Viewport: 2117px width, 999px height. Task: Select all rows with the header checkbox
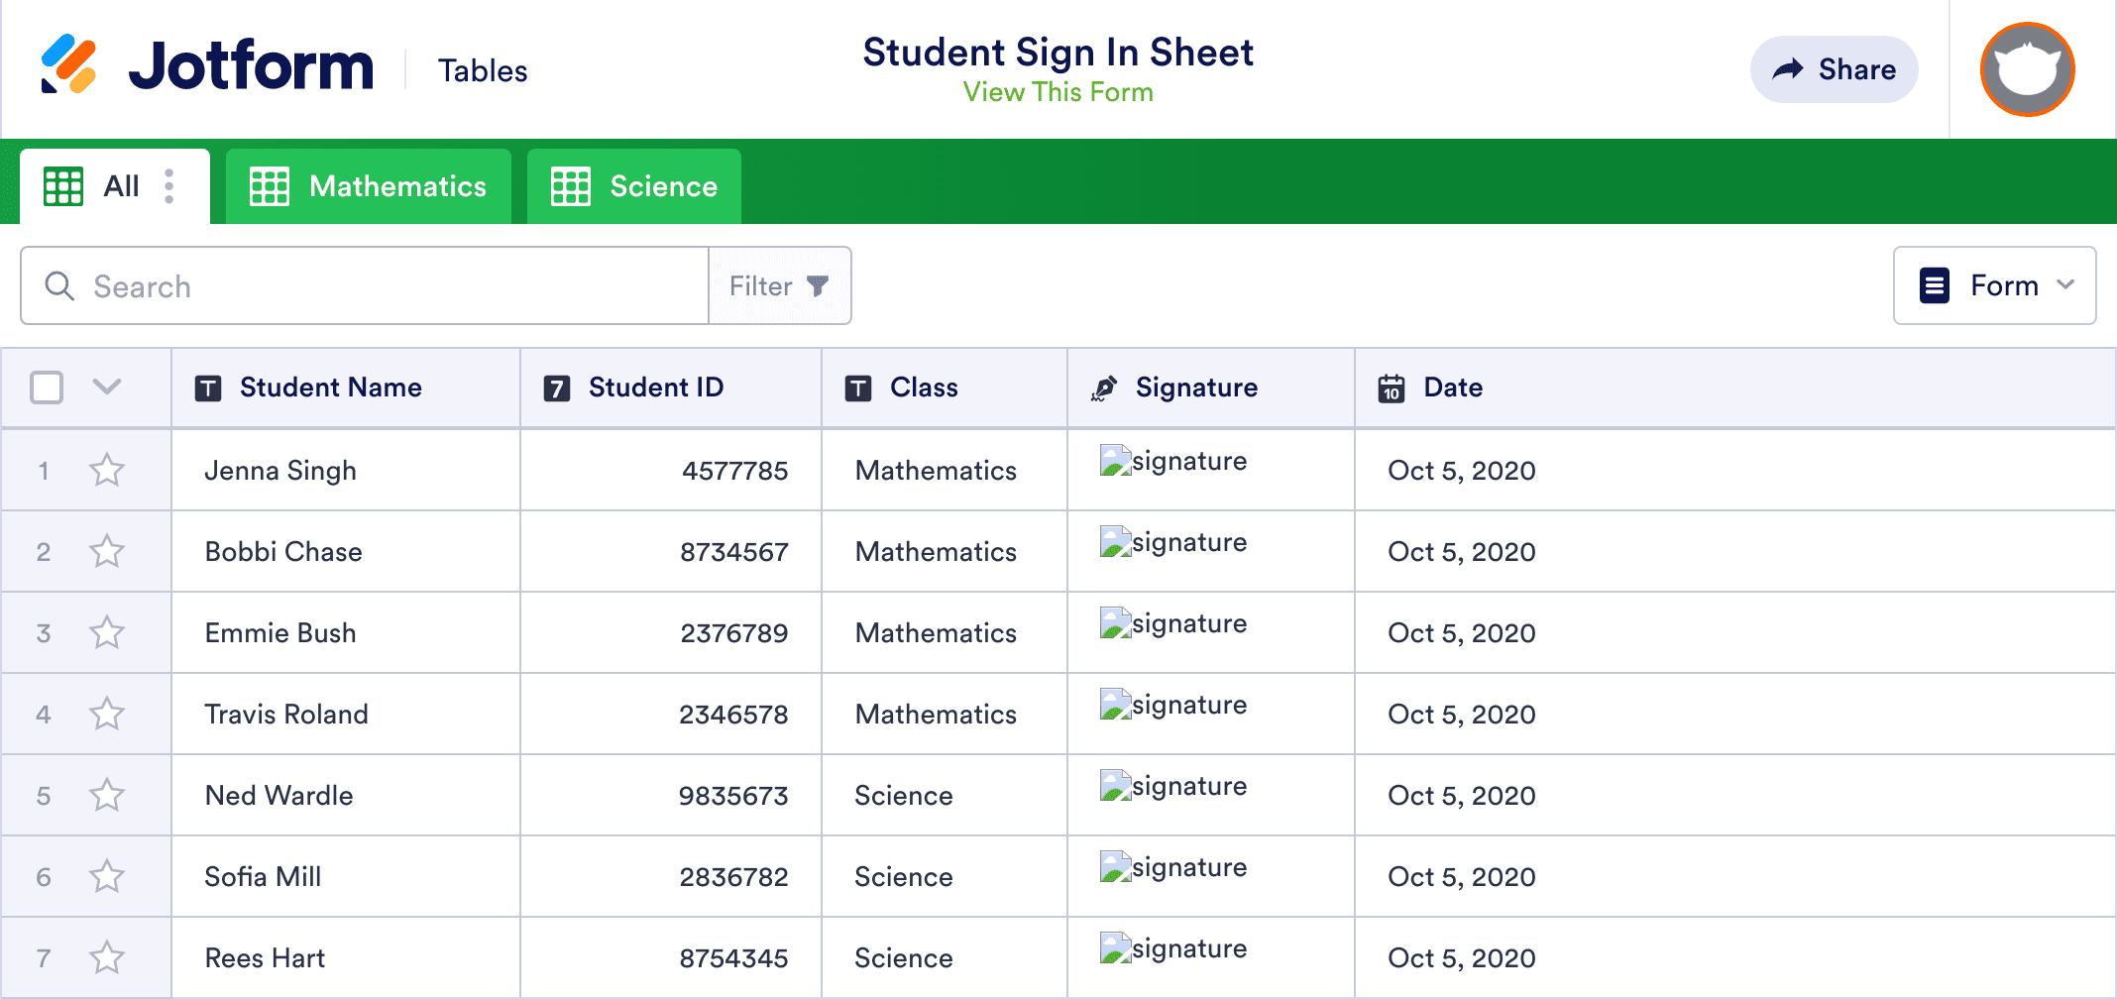pyautogui.click(x=47, y=388)
